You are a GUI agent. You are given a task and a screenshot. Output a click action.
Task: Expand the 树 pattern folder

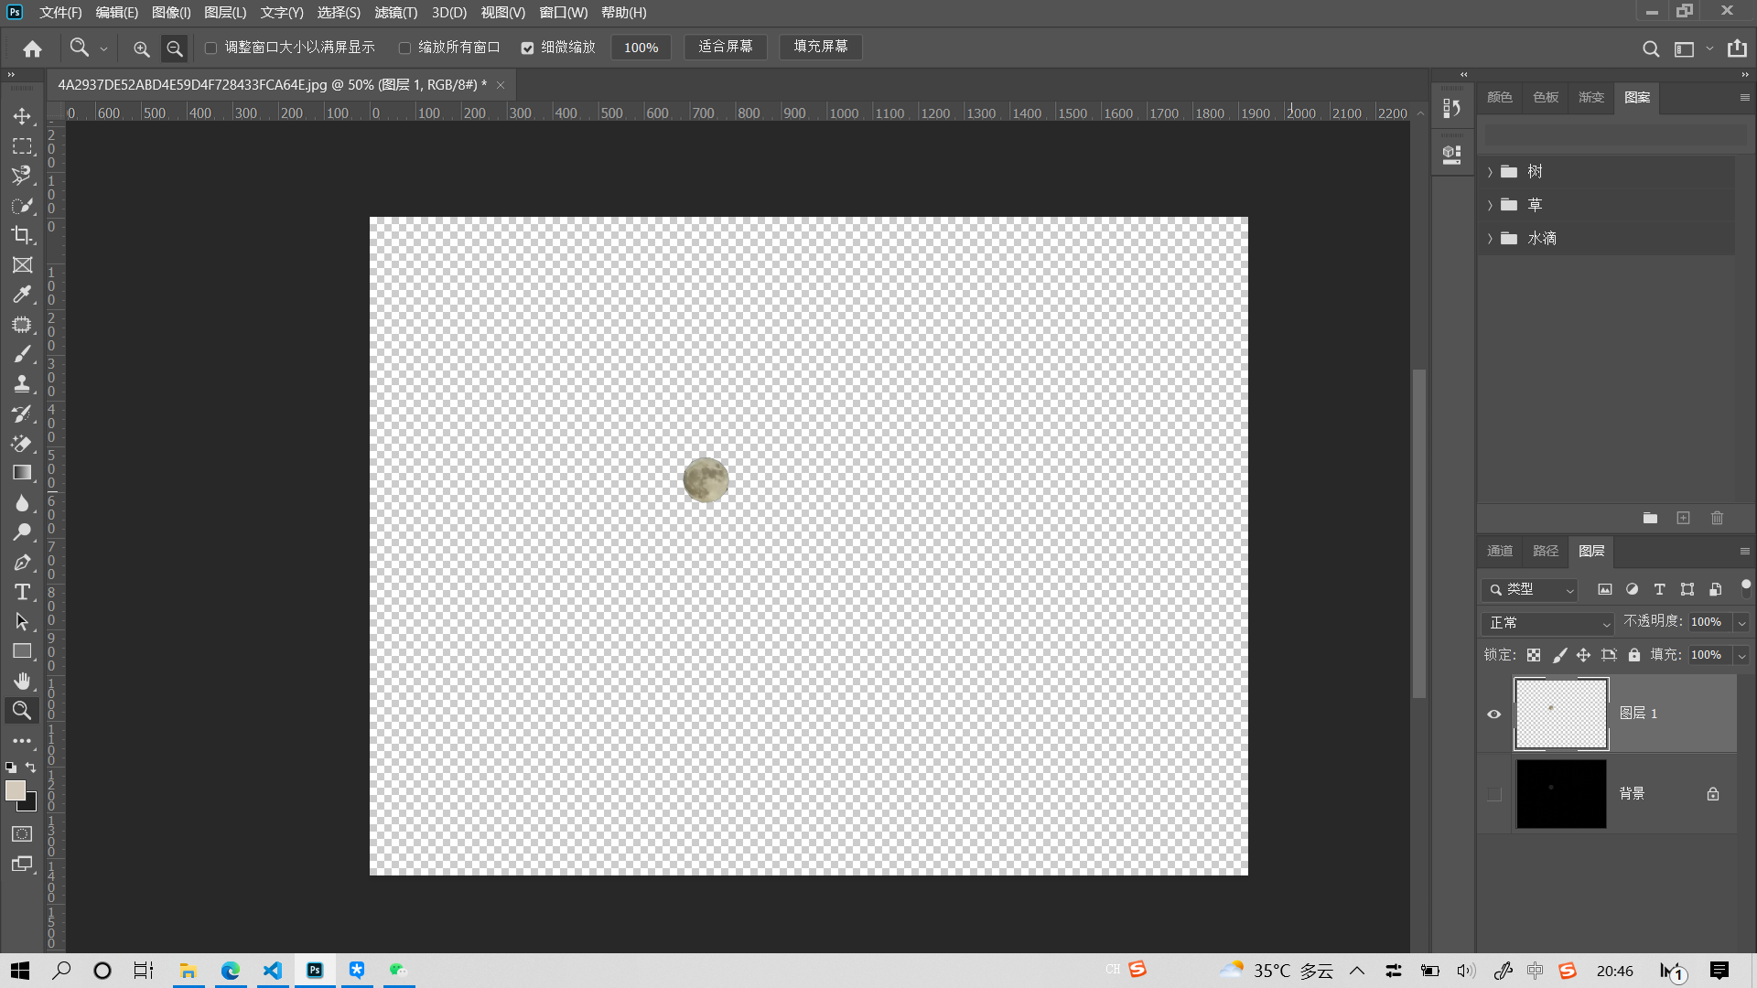point(1490,172)
